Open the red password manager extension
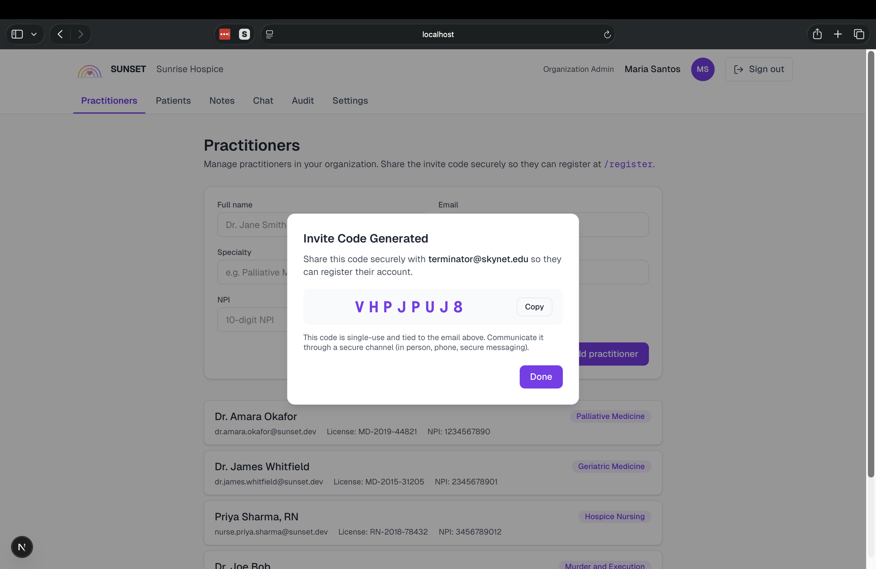Screen dimensions: 876x569 coord(225,34)
